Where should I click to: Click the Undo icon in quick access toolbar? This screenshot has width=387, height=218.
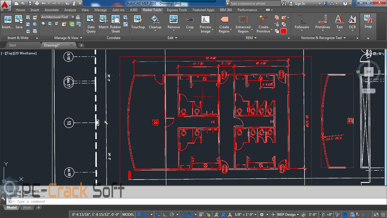pyautogui.click(x=44, y=4)
